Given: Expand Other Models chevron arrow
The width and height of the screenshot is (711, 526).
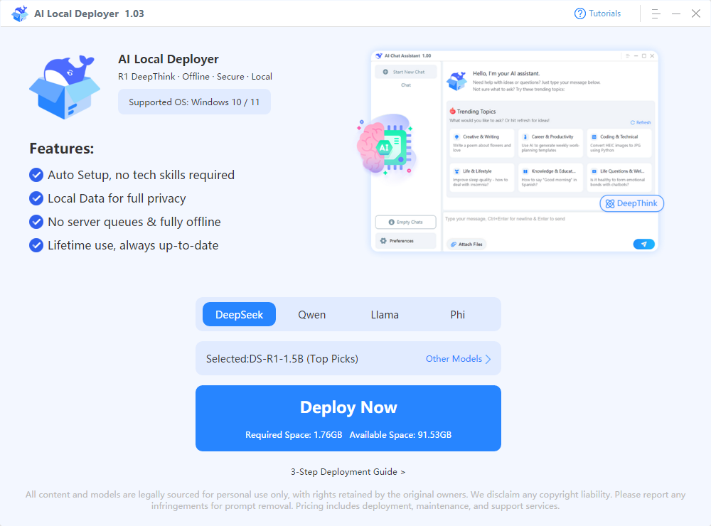Looking at the screenshot, I should (488, 359).
